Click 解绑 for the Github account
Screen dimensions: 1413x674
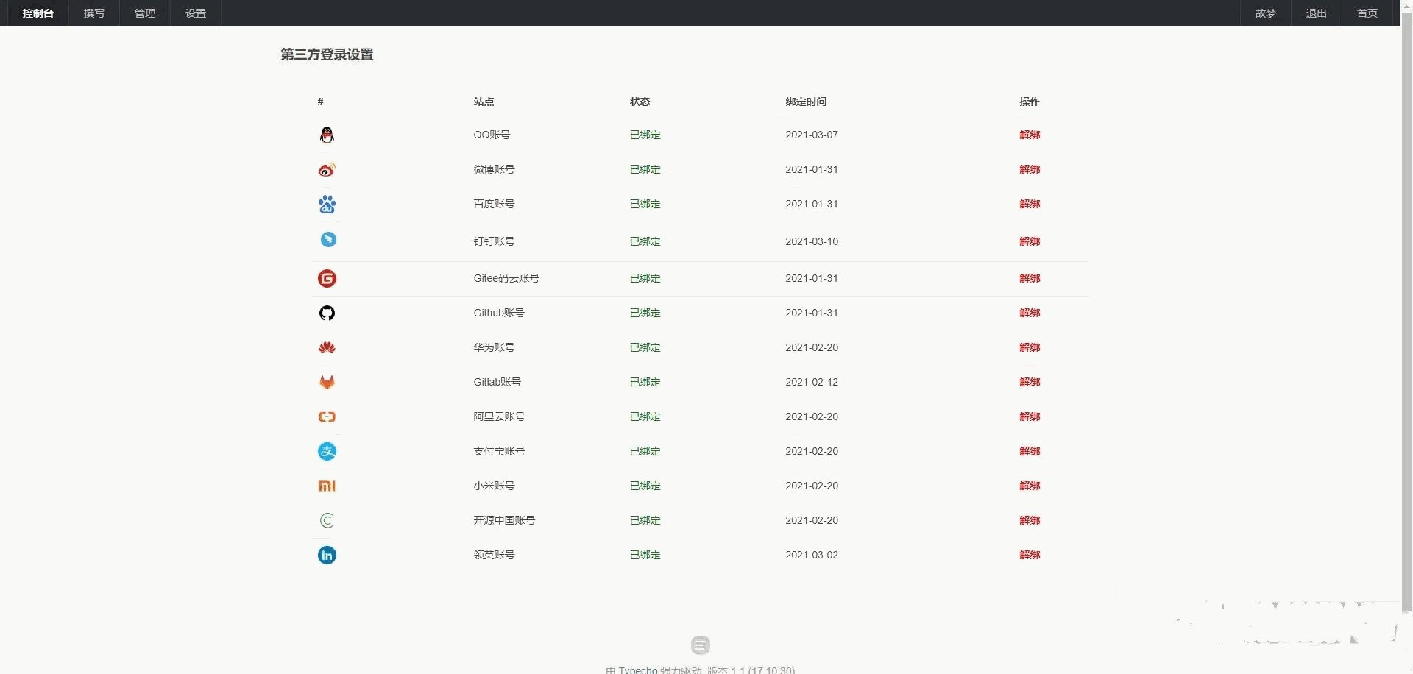click(x=1030, y=313)
